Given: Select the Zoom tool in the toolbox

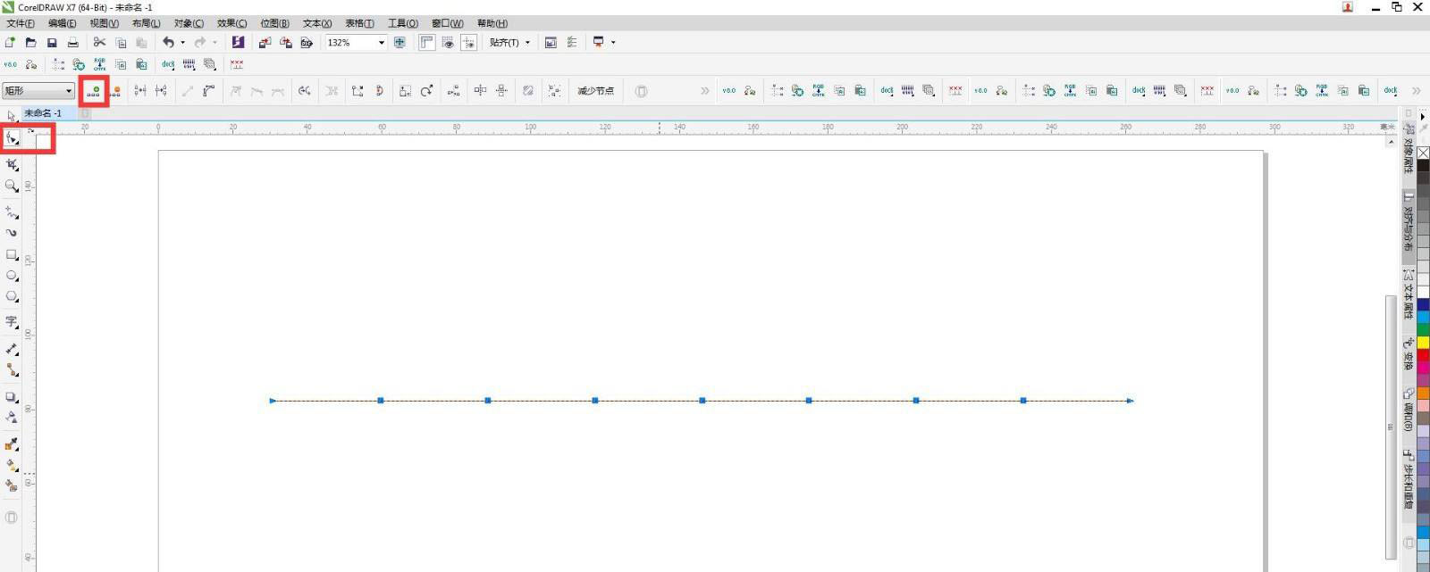Looking at the screenshot, I should [x=12, y=186].
